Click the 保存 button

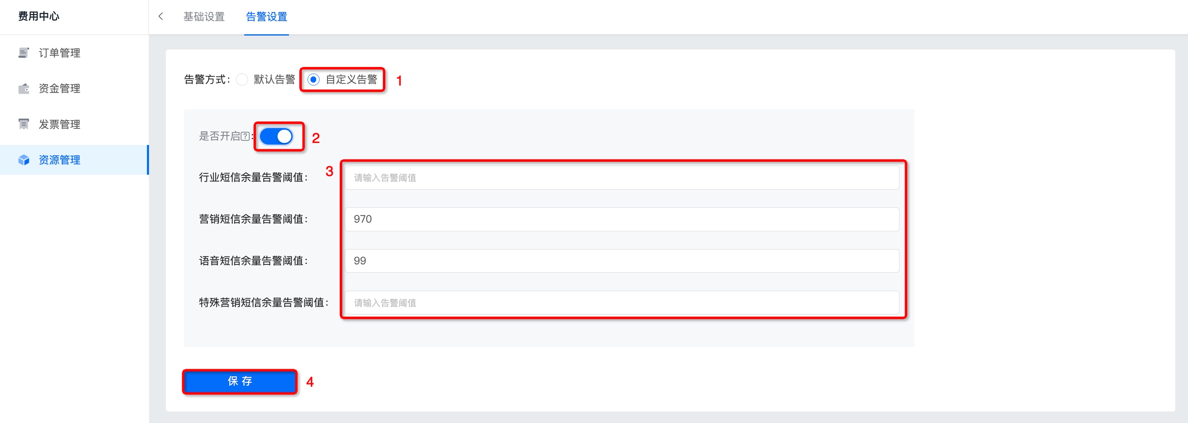coord(240,381)
